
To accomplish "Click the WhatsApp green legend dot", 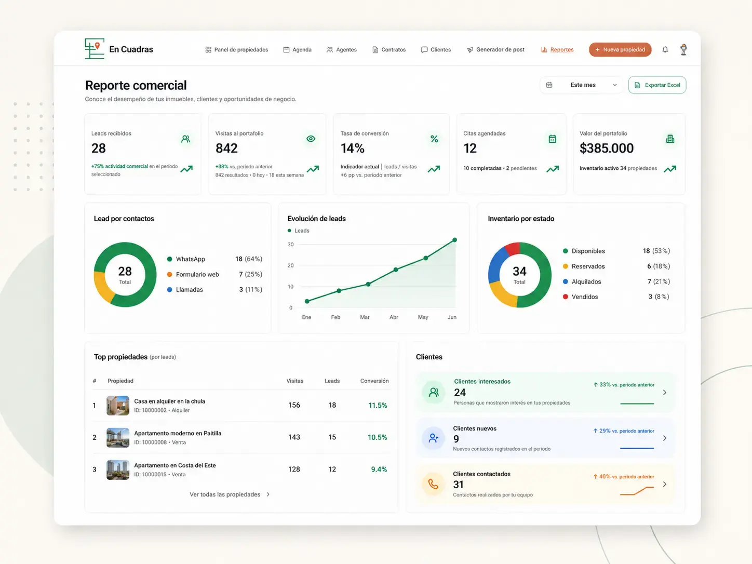I will tap(169, 259).
